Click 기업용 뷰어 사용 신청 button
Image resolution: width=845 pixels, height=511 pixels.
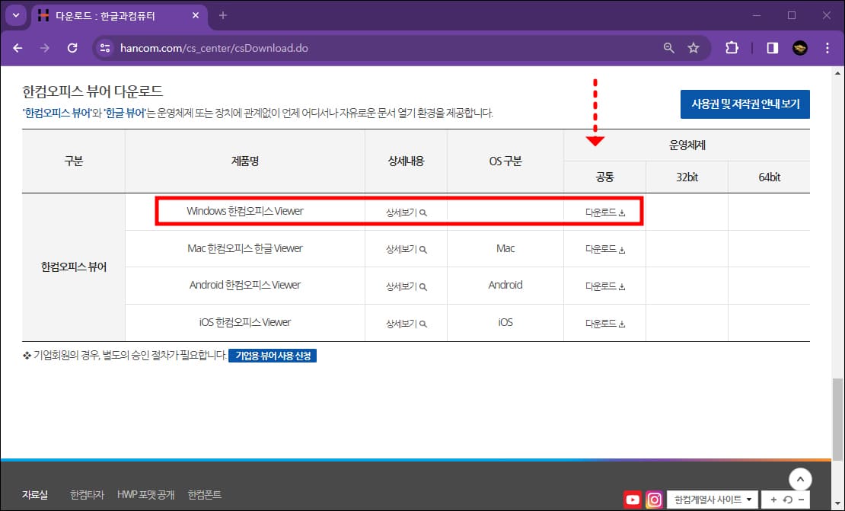(272, 355)
